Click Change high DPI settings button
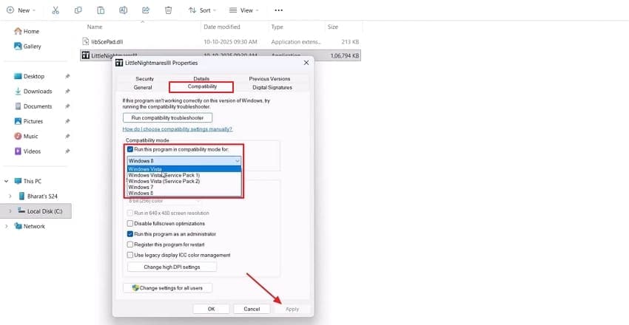The image size is (629, 325). [172, 267]
